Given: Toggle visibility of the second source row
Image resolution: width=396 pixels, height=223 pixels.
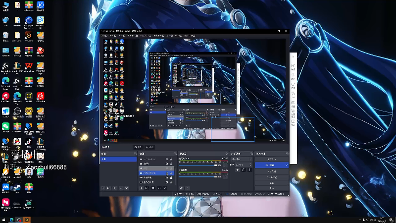Looking at the screenshot, I should click(x=167, y=164).
